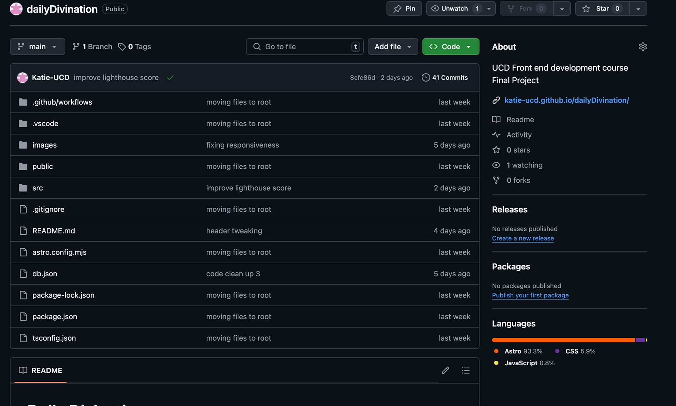The width and height of the screenshot is (676, 406).
Task: Click the db.json file icon
Action: pos(23,274)
